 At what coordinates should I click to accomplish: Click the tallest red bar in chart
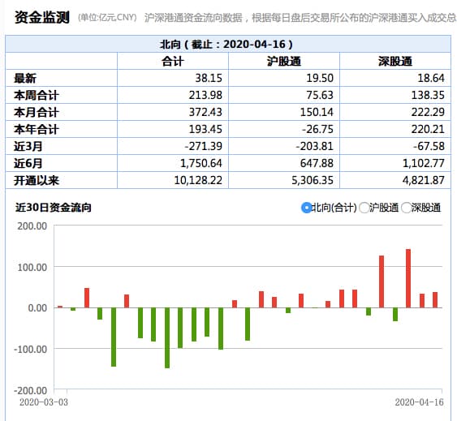[408, 278]
